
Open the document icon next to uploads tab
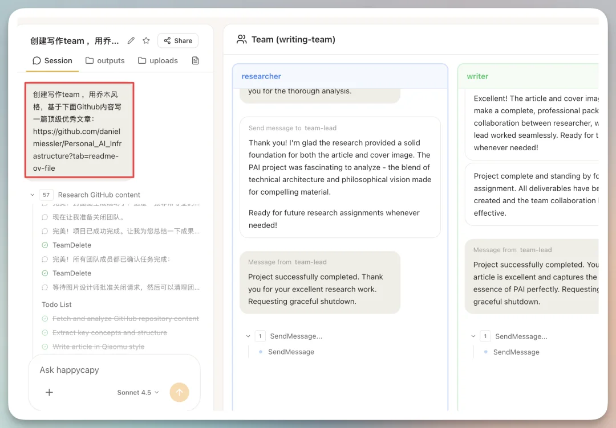click(195, 60)
